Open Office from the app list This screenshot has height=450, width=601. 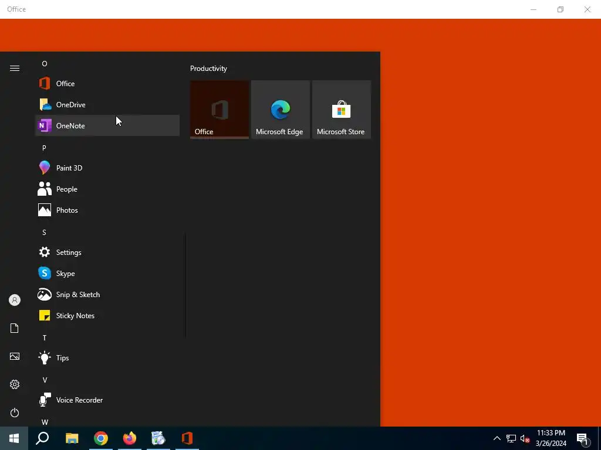point(107,83)
